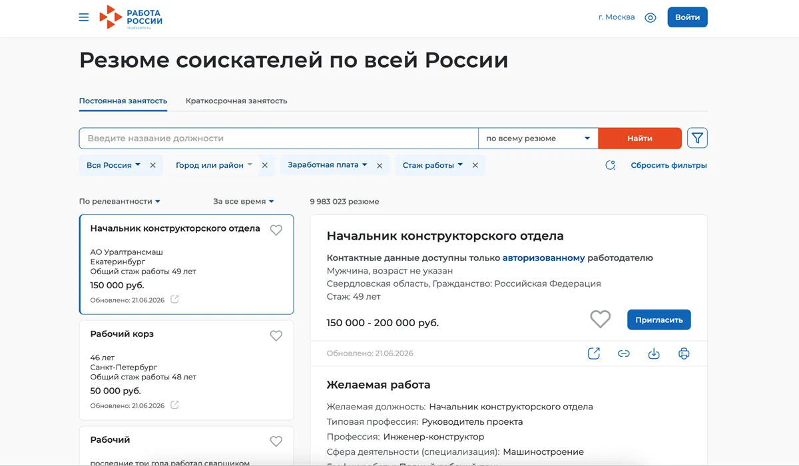The height and width of the screenshot is (466, 799).
Task: Download the resume icon
Action: tap(654, 353)
